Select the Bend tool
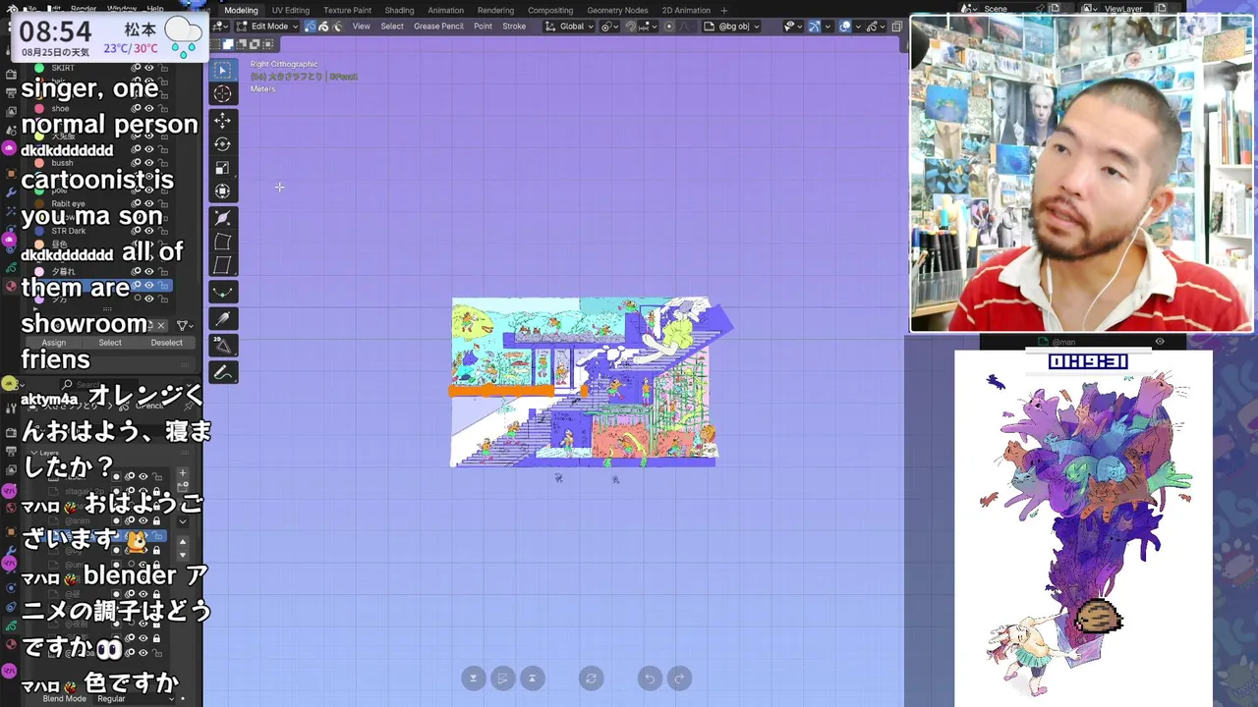The image size is (1258, 707). [x=223, y=242]
